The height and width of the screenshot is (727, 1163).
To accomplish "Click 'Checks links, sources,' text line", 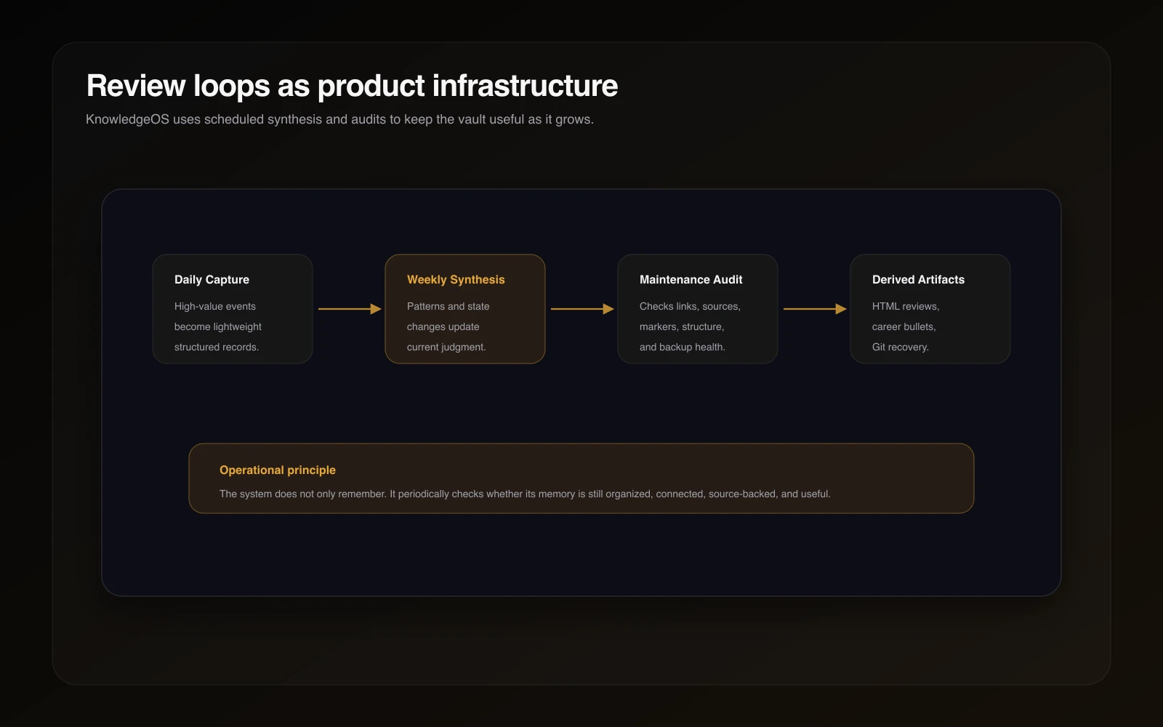I will [x=691, y=307].
